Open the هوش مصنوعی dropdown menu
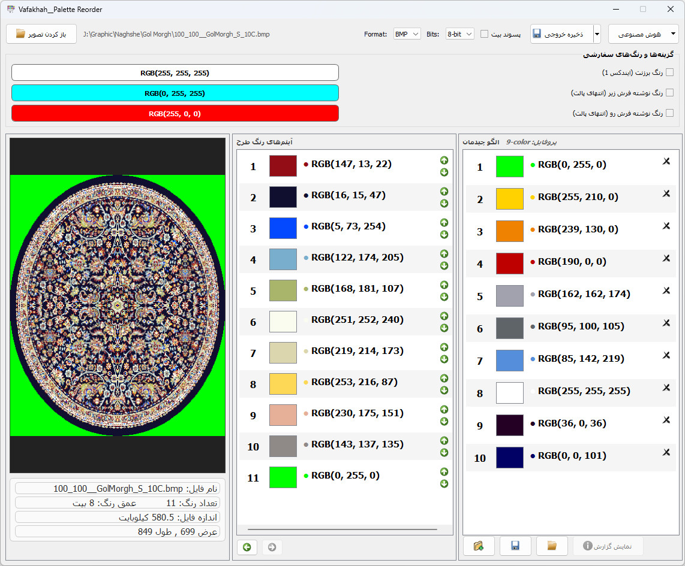Viewport: 685px width, 566px height. pos(643,34)
